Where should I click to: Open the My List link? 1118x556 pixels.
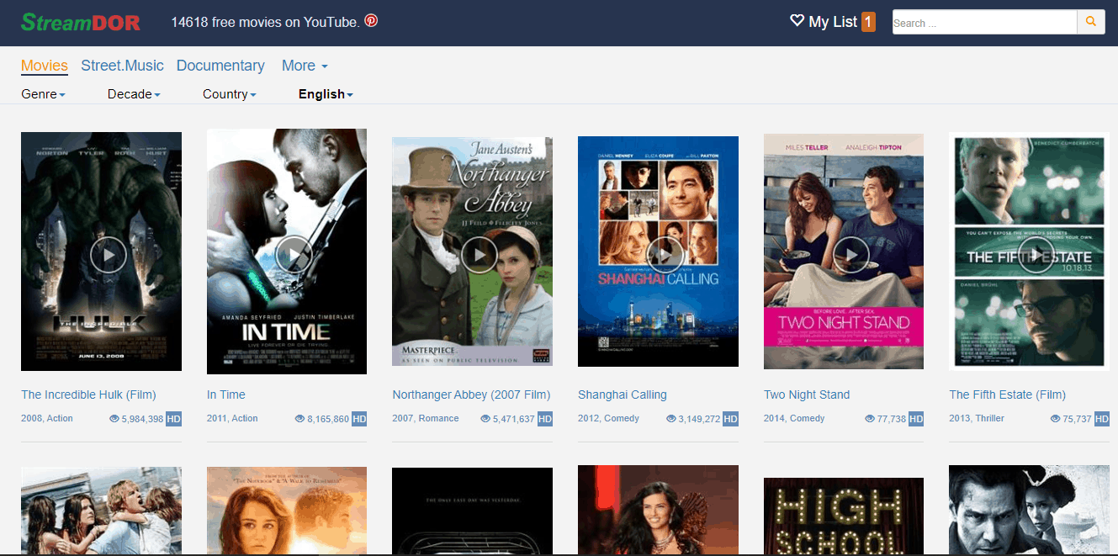click(x=833, y=22)
